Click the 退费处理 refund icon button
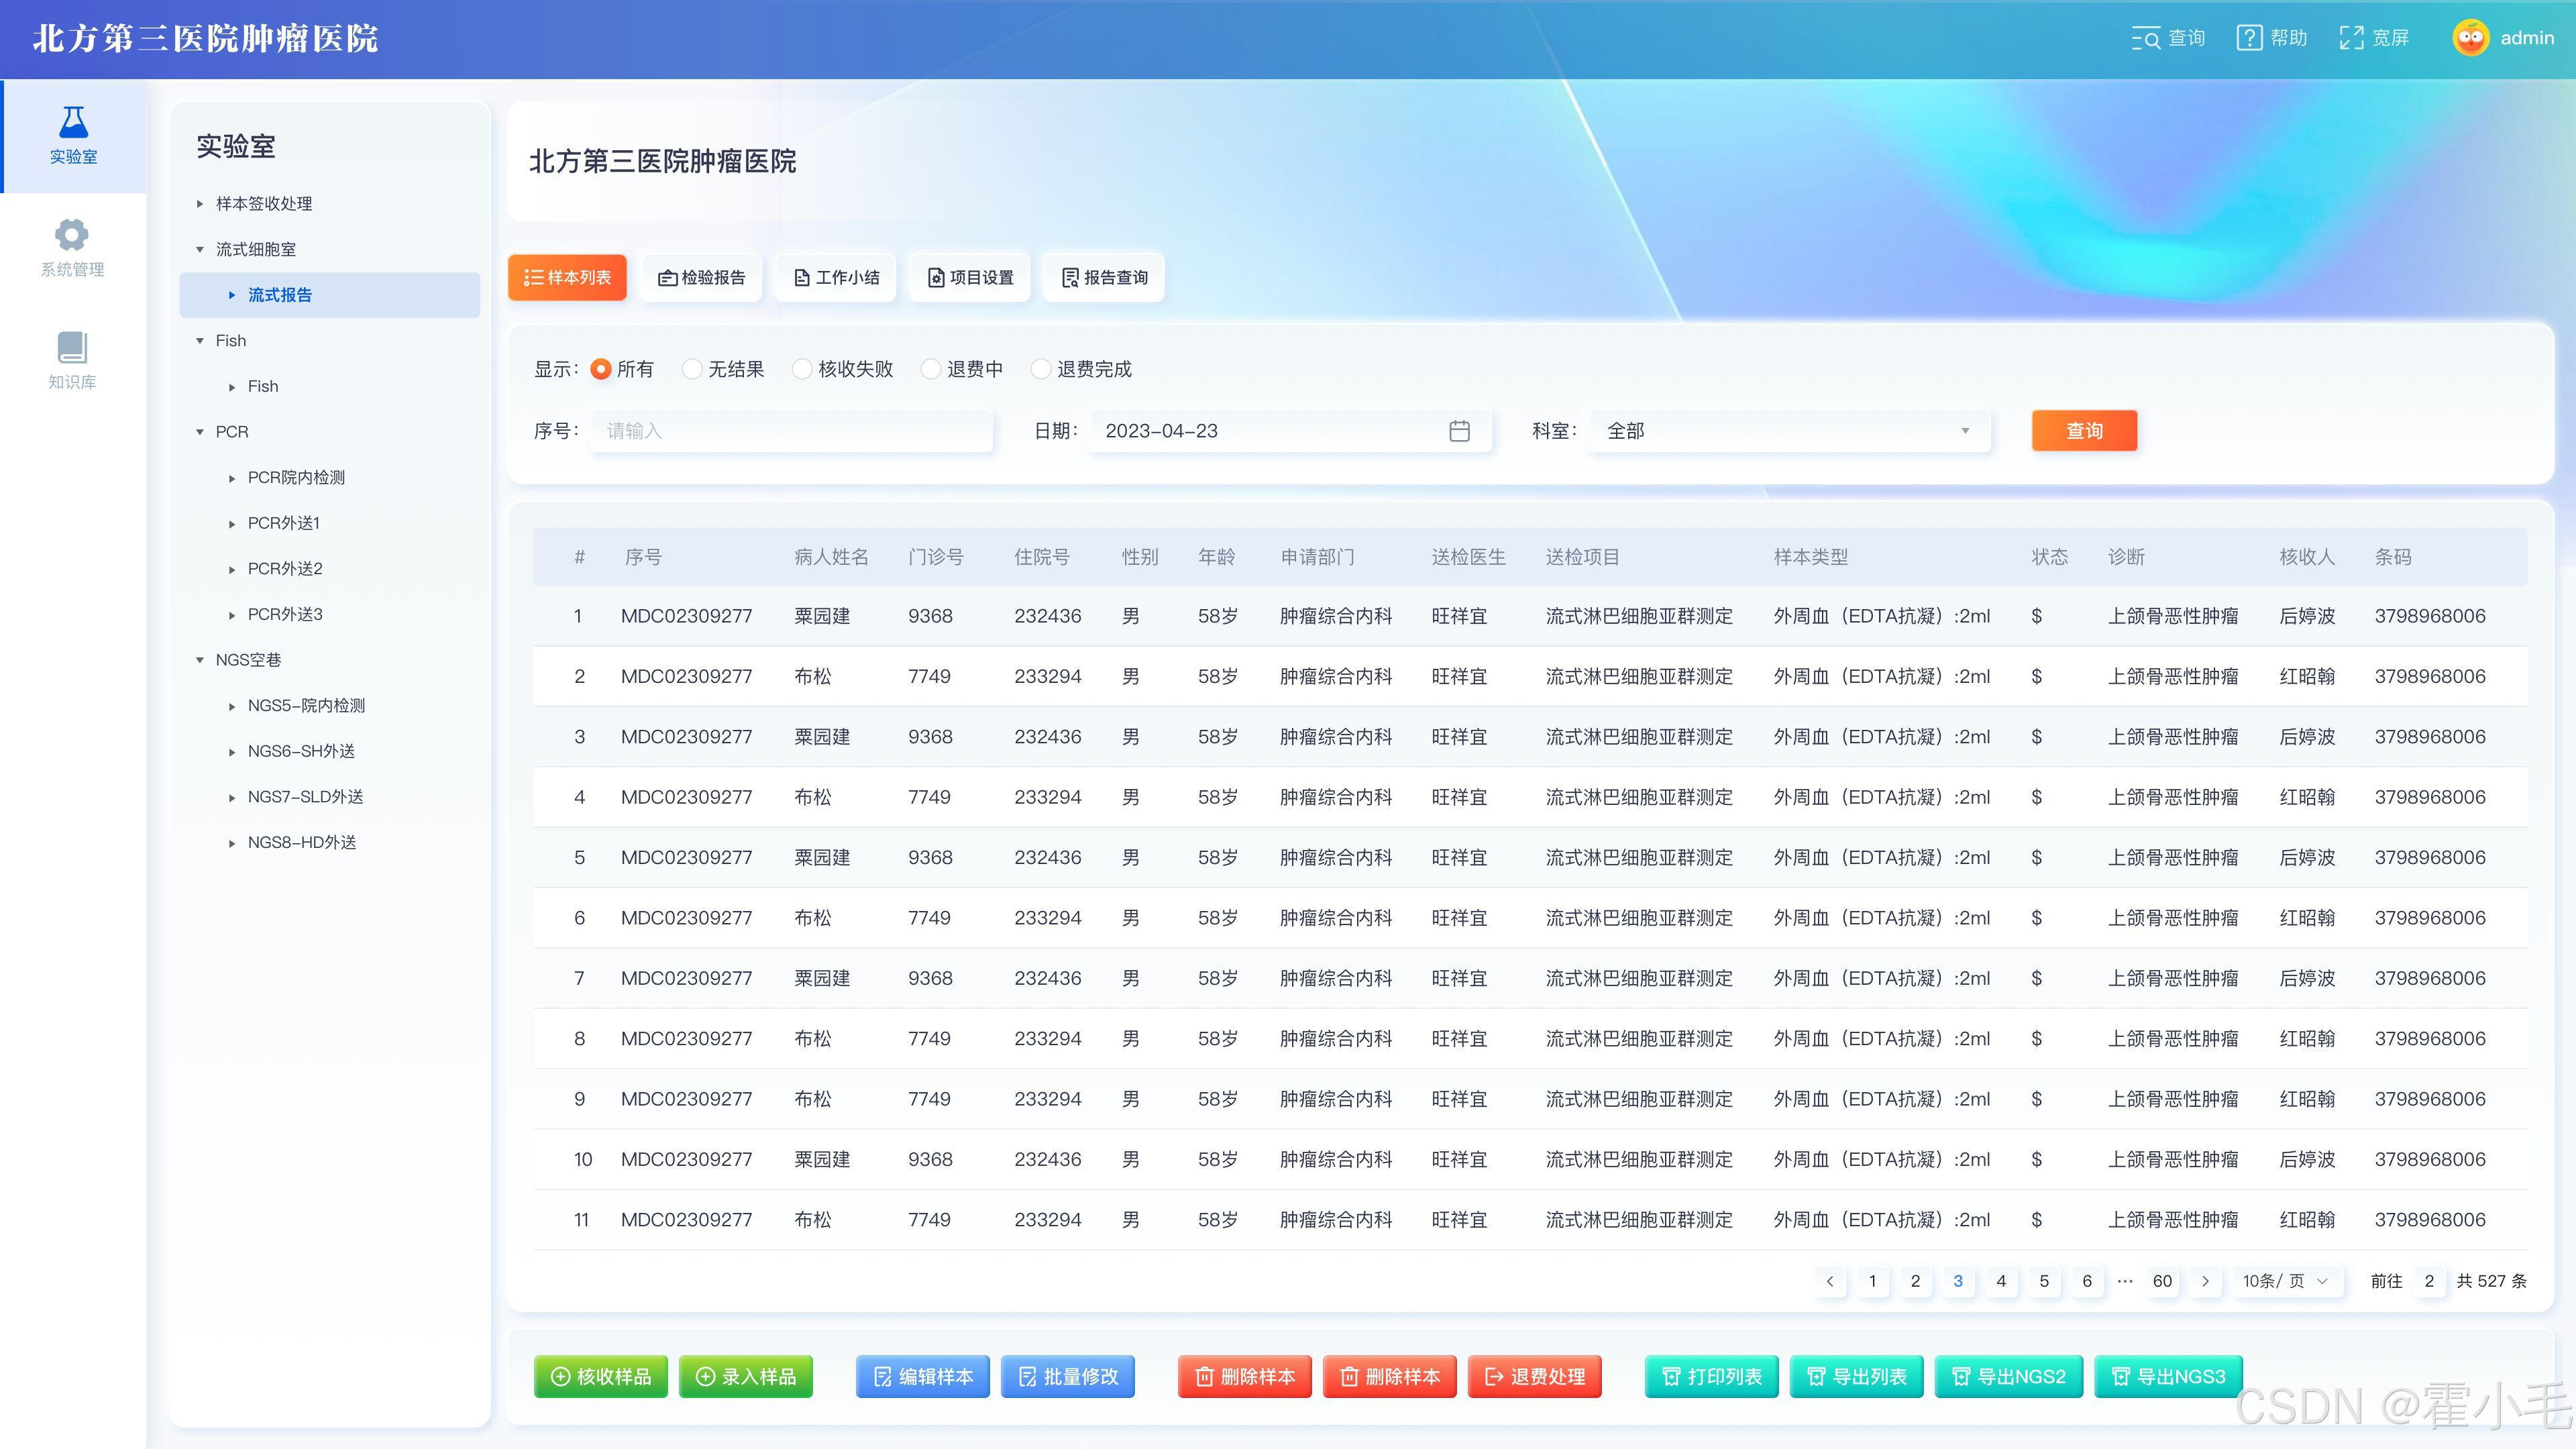Screen dimensions: 2576x1449 click(1534, 1376)
